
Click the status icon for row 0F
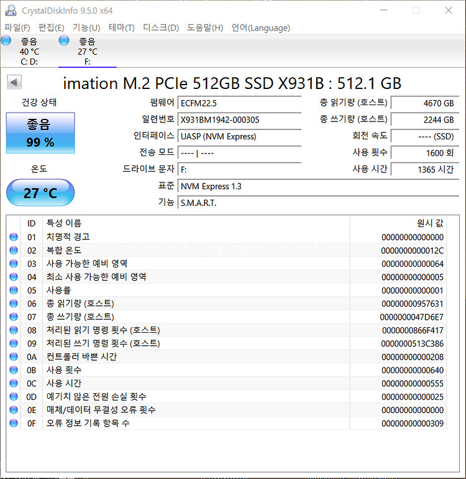click(x=14, y=423)
